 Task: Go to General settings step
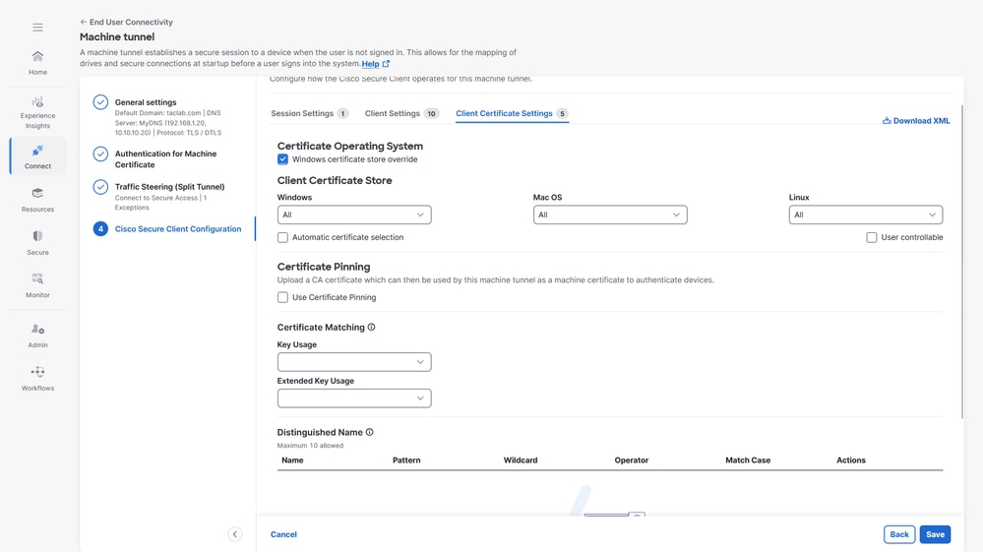(x=146, y=102)
